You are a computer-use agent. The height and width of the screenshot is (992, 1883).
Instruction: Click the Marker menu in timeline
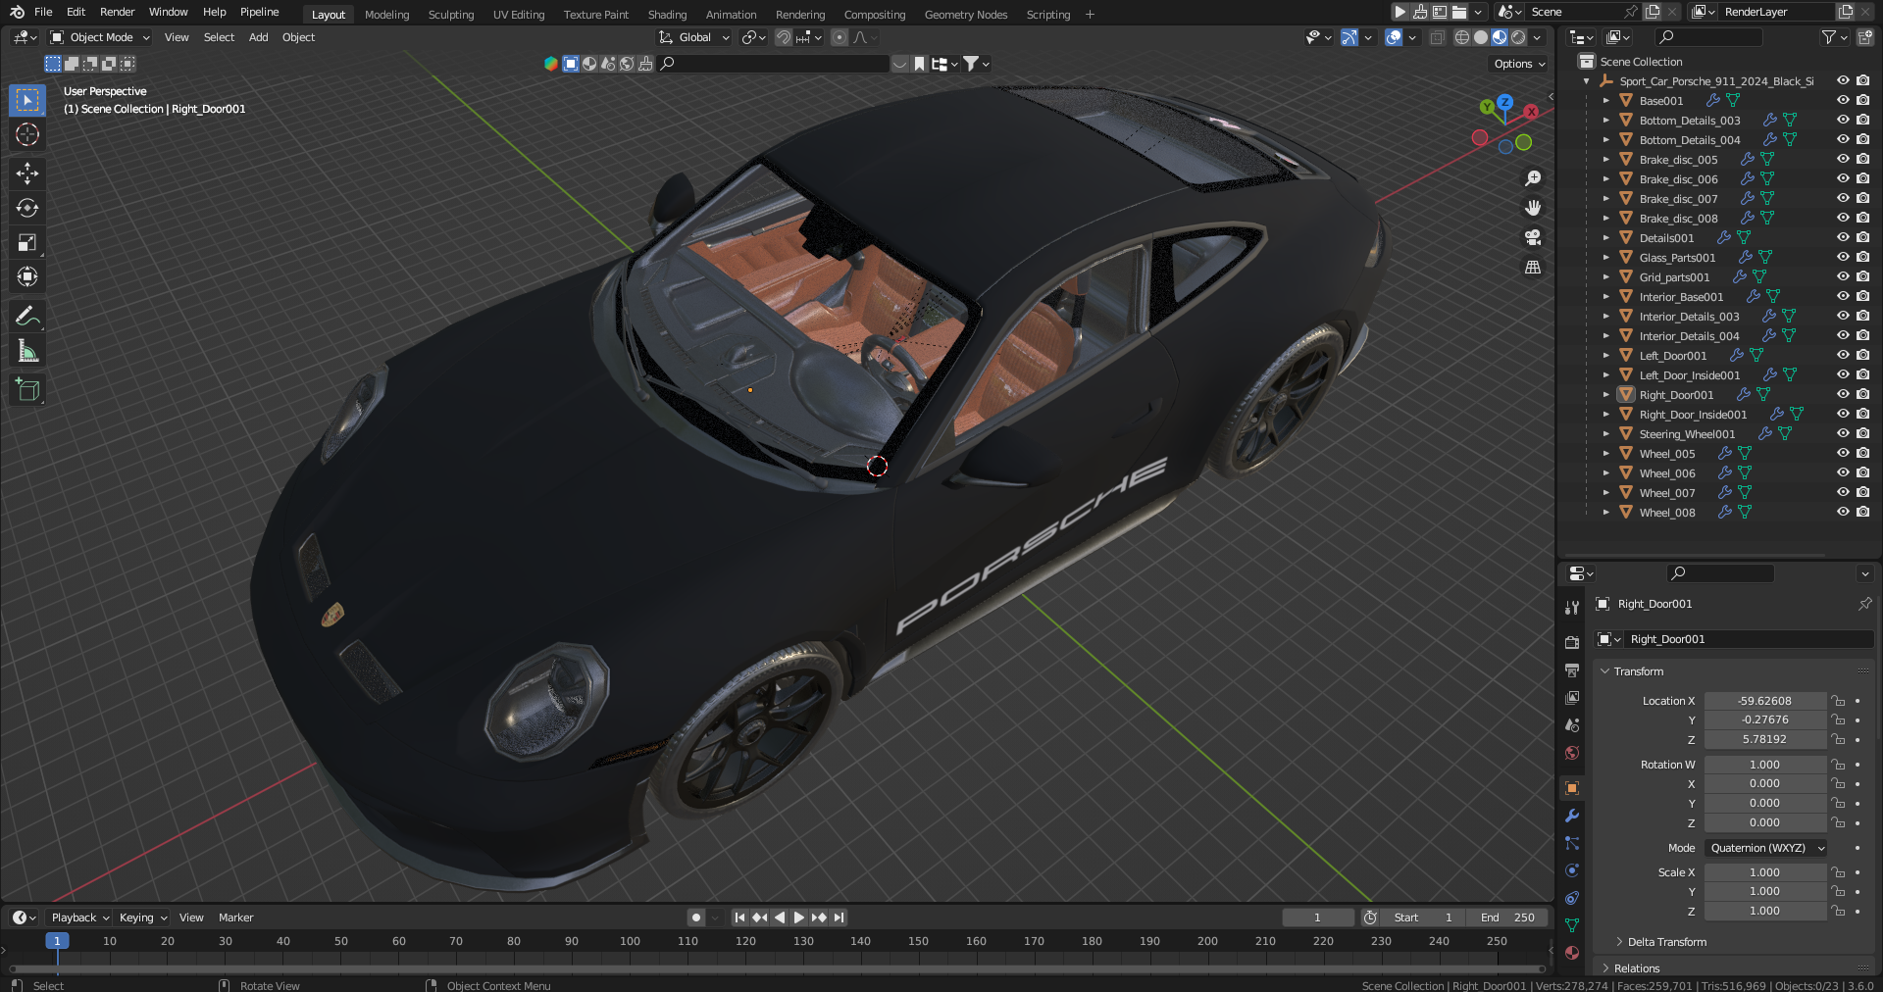pyautogui.click(x=235, y=918)
